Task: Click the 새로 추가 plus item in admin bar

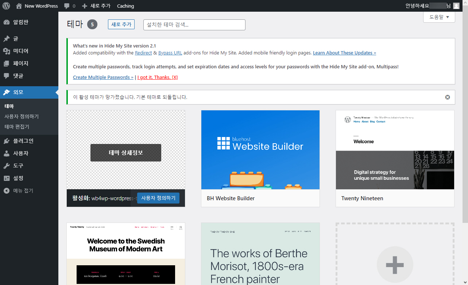Action: point(96,6)
